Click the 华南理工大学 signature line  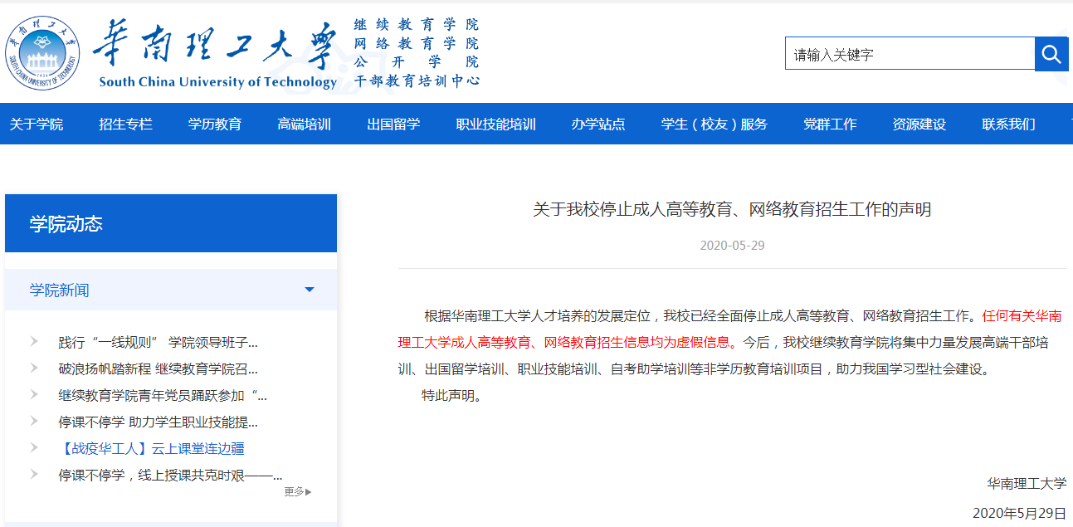coord(1027,483)
